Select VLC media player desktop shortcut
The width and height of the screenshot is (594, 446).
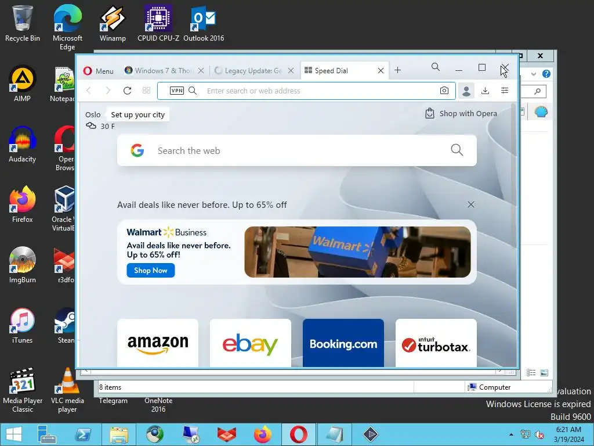tap(67, 390)
